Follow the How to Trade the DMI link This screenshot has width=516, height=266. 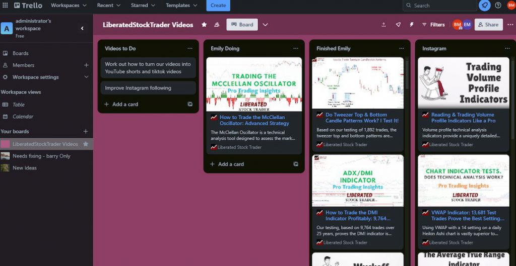[x=358, y=215]
